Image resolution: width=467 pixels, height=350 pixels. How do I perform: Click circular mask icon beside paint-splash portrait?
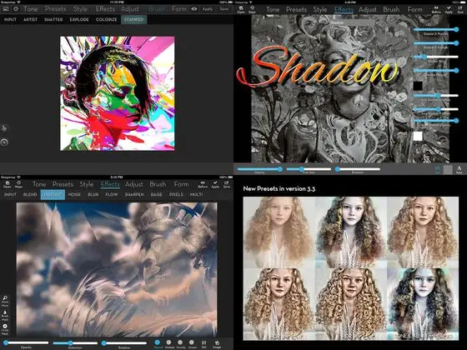point(4,142)
